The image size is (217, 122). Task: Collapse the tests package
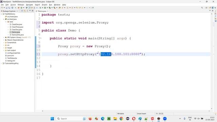(6, 22)
